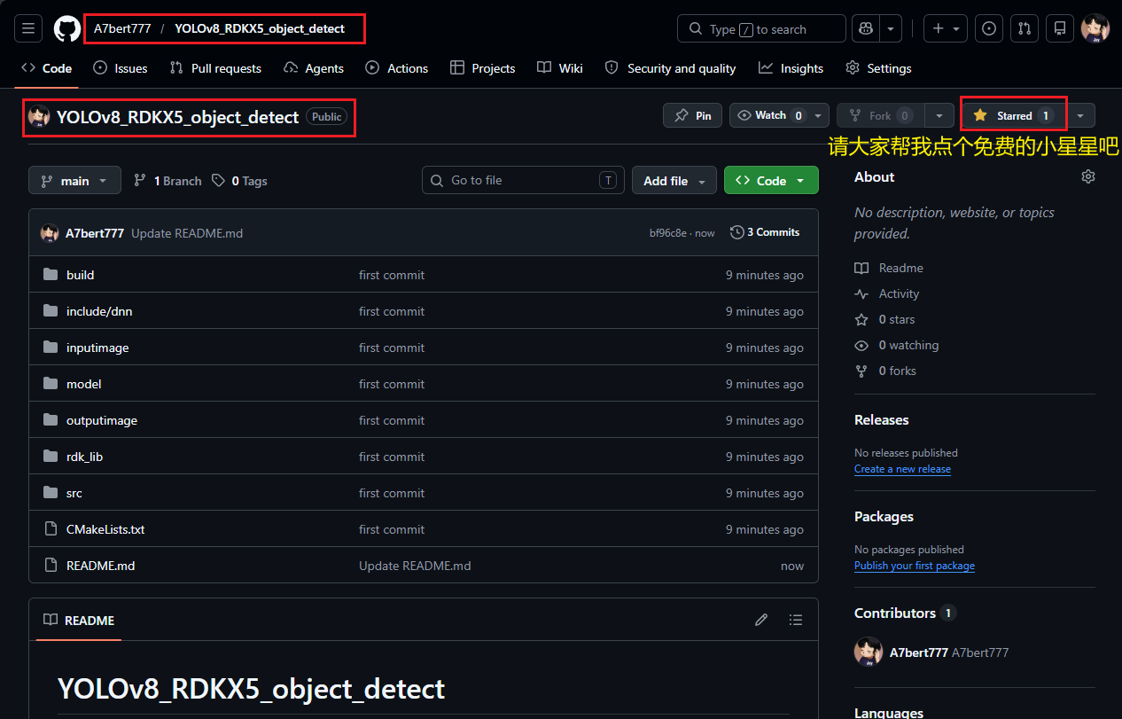Open the 0 watching link
The width and height of the screenshot is (1122, 719).
click(897, 345)
